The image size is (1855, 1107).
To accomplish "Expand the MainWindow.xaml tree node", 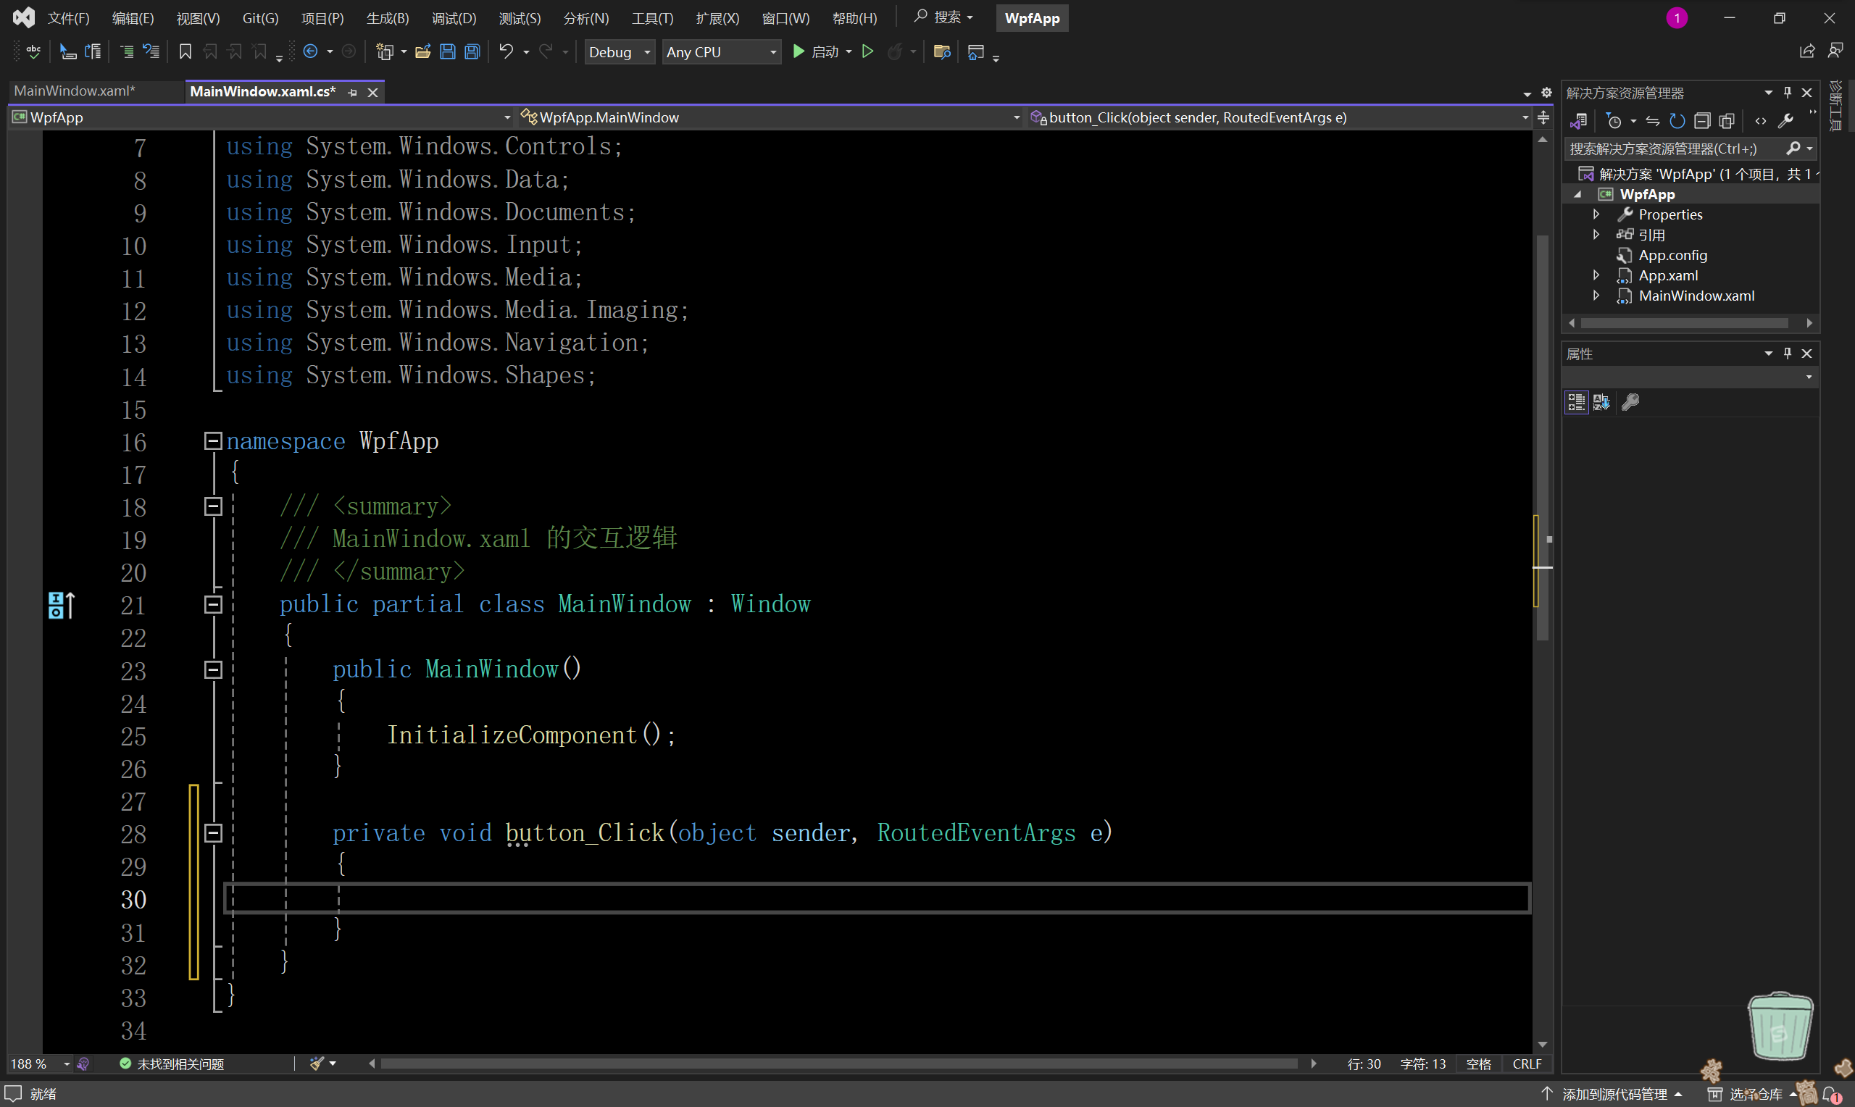I will [1596, 296].
